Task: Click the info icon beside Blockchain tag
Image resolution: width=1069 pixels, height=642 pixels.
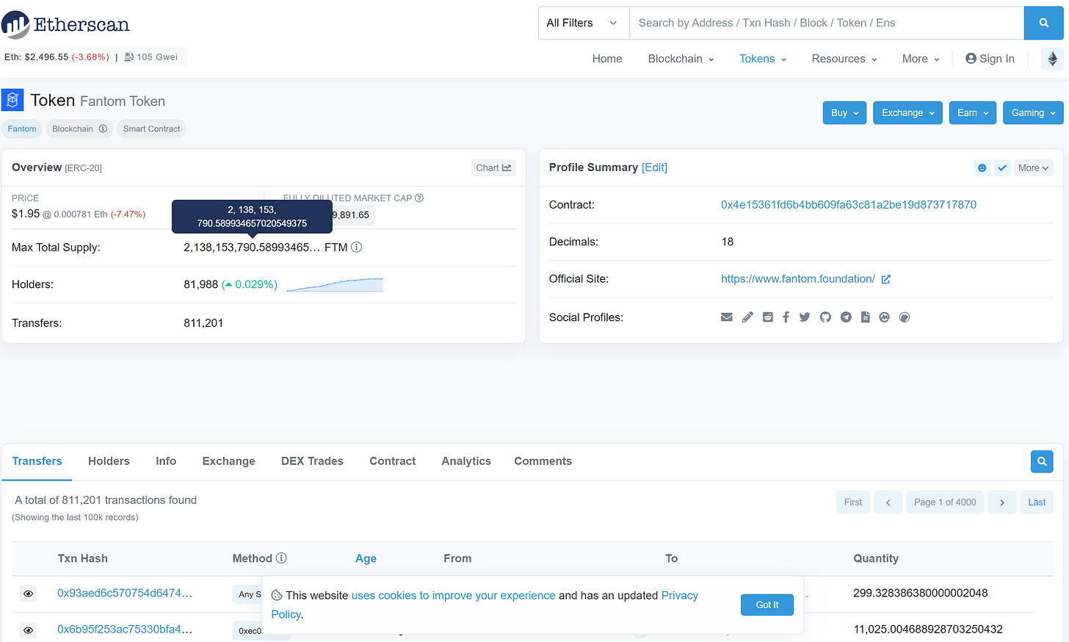Action: pos(103,129)
